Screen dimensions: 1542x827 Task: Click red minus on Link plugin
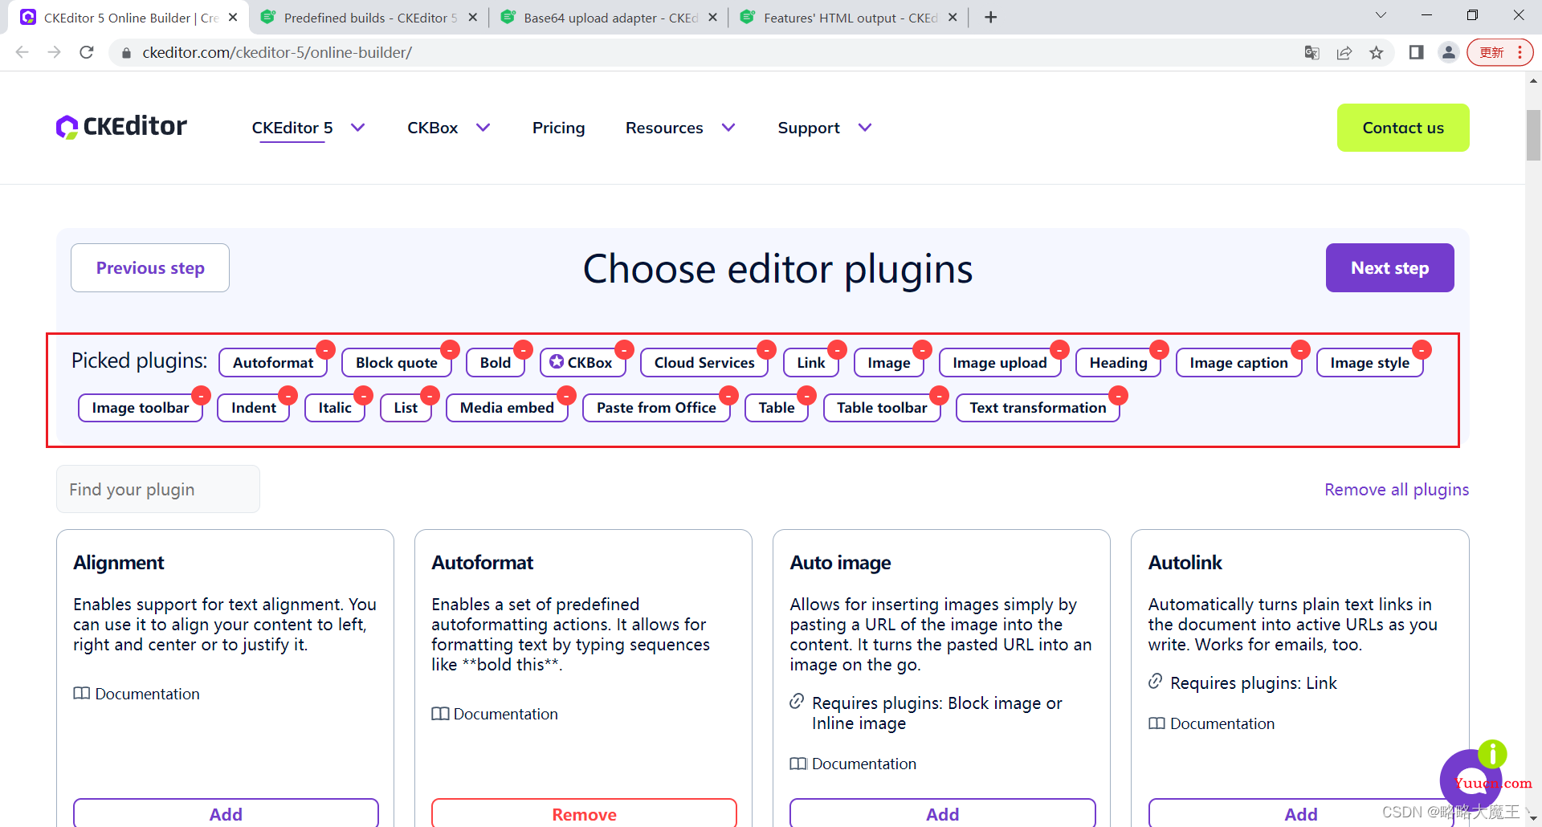(x=837, y=349)
